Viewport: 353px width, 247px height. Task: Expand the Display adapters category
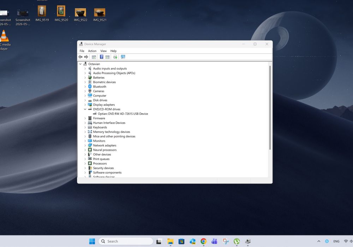tap(85, 105)
